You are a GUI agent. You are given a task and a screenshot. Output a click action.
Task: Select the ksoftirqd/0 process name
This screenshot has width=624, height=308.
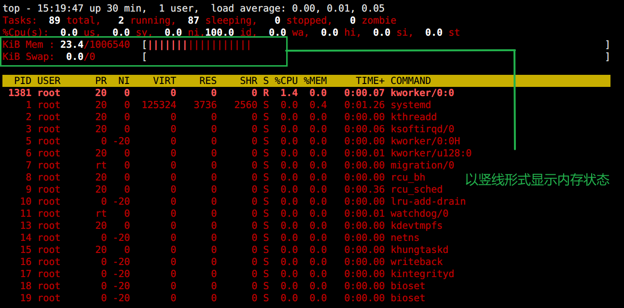click(422, 129)
